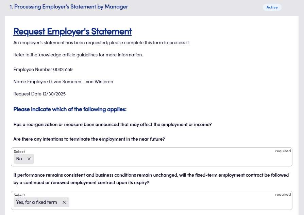The image size is (304, 215).
Task: Click the Active status badge
Action: pos(272,7)
